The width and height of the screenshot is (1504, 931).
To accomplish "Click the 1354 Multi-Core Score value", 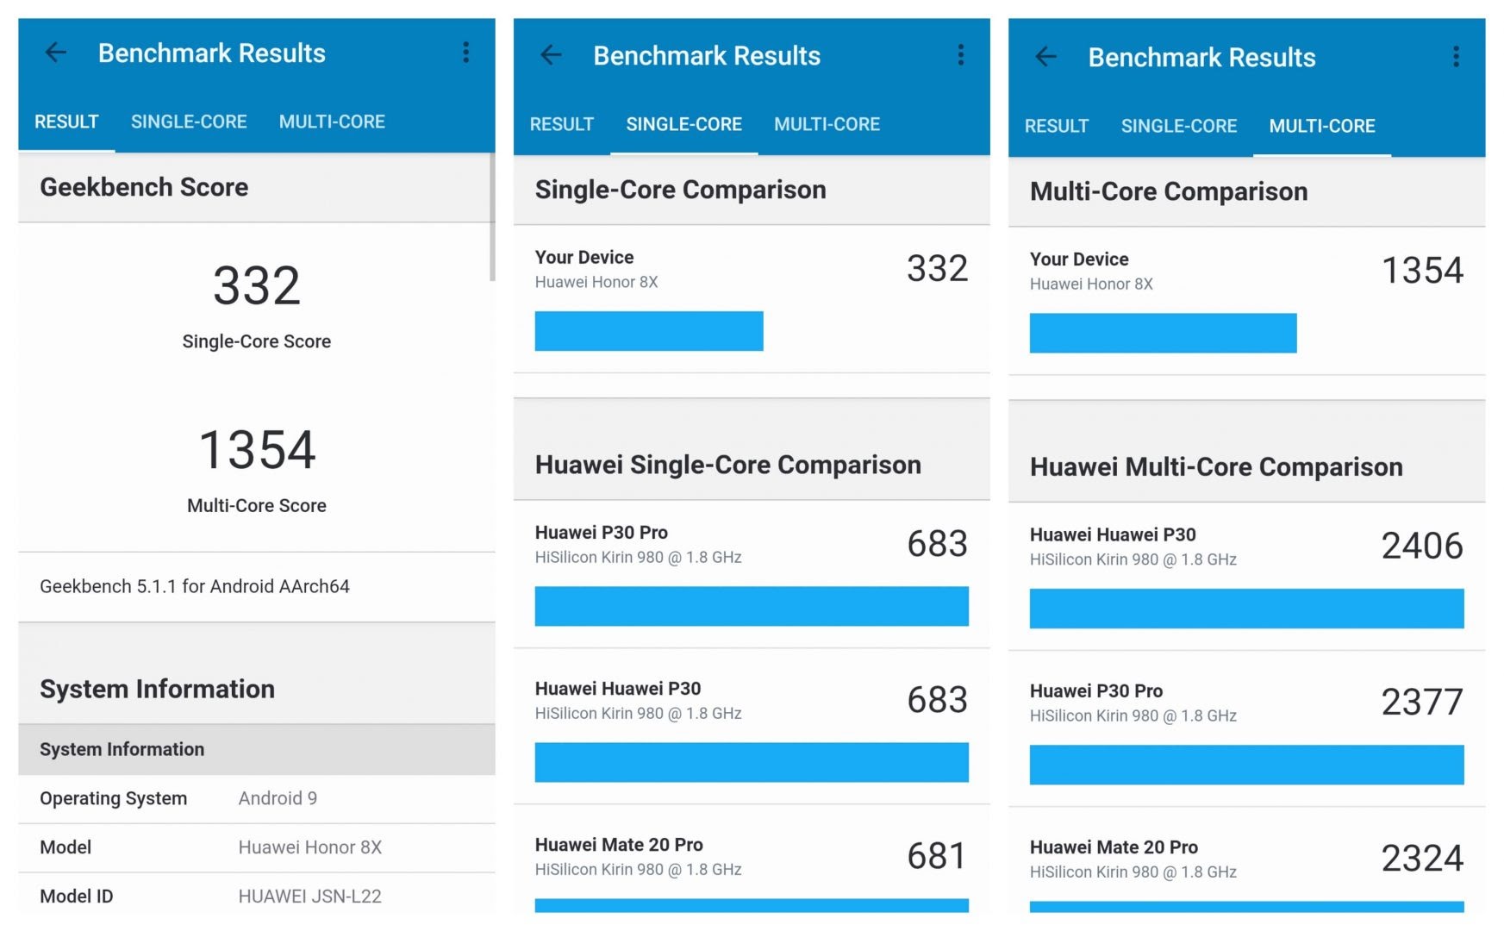I will (x=257, y=449).
